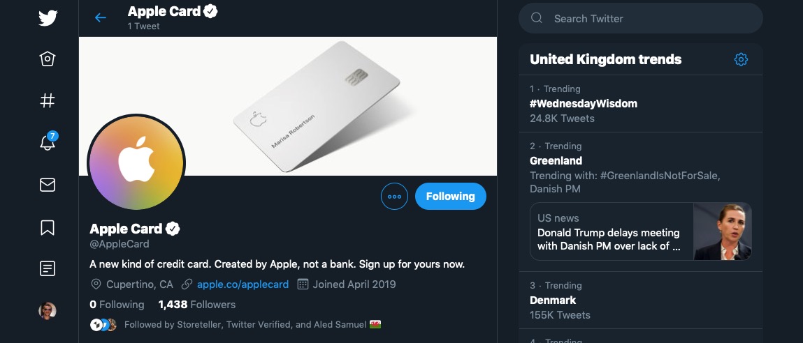
Task: Go back using the arrow
Action: tap(101, 18)
